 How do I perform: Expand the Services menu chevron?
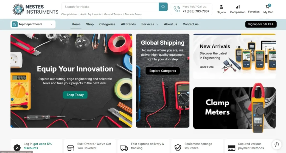(157, 24)
